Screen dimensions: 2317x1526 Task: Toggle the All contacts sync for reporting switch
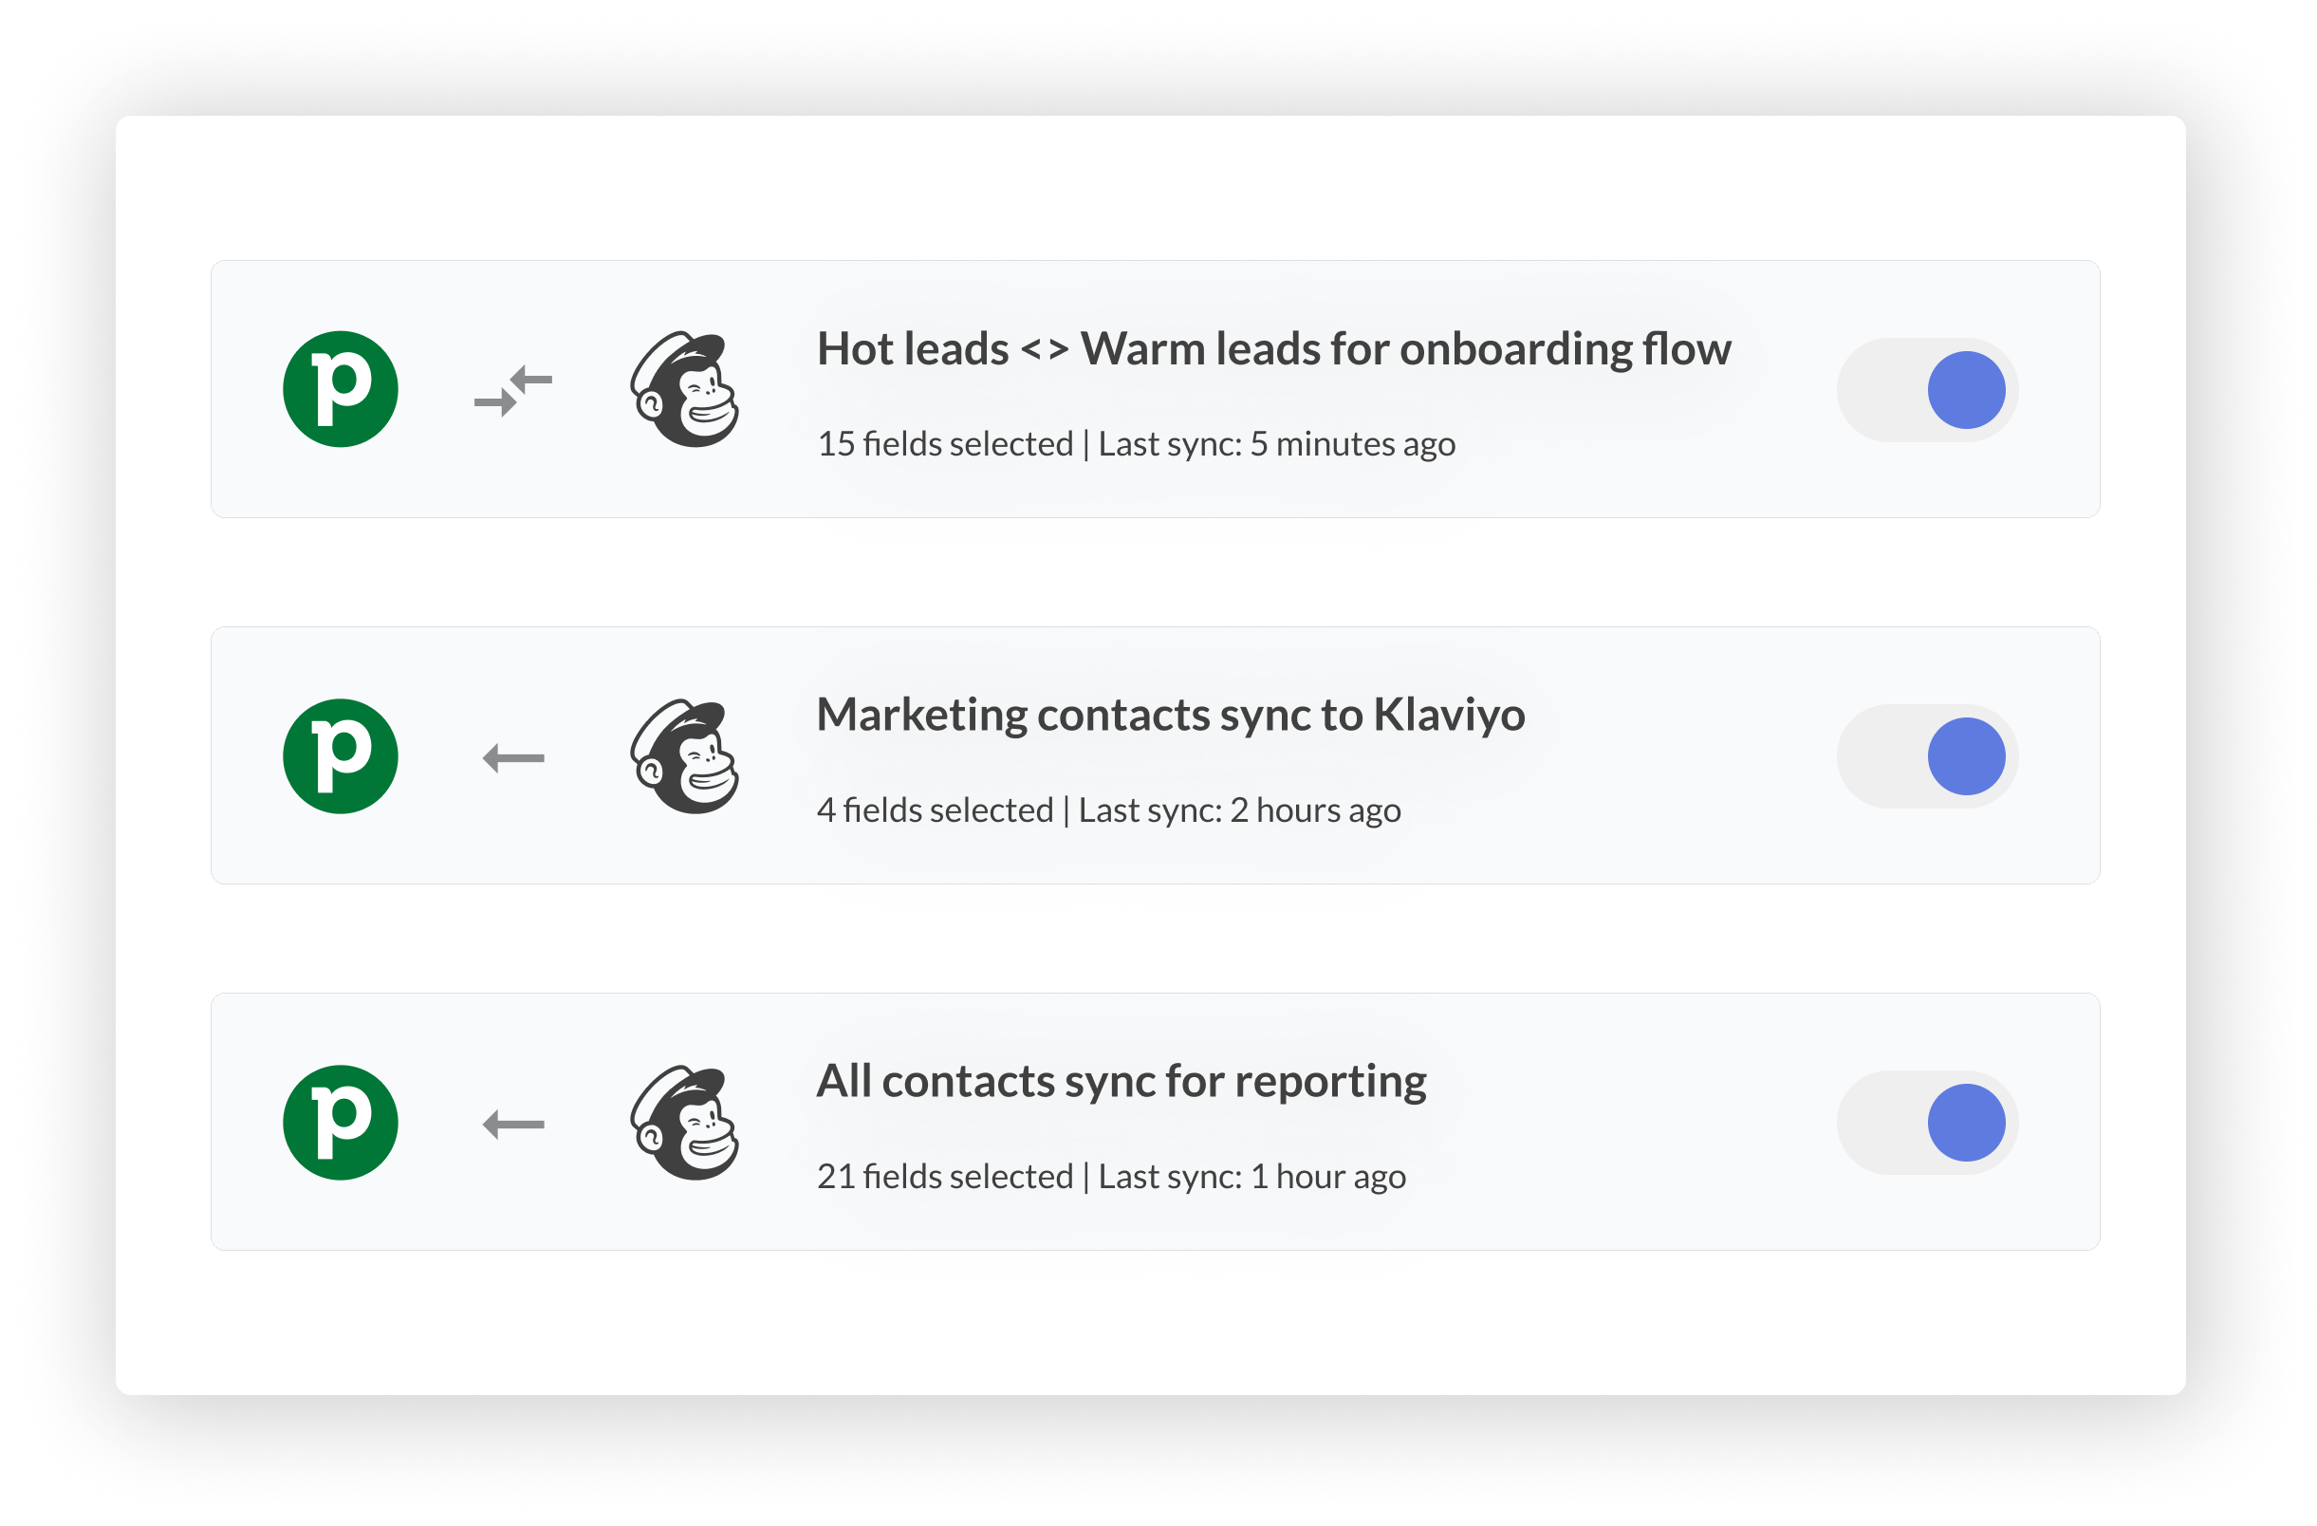point(1927,1122)
